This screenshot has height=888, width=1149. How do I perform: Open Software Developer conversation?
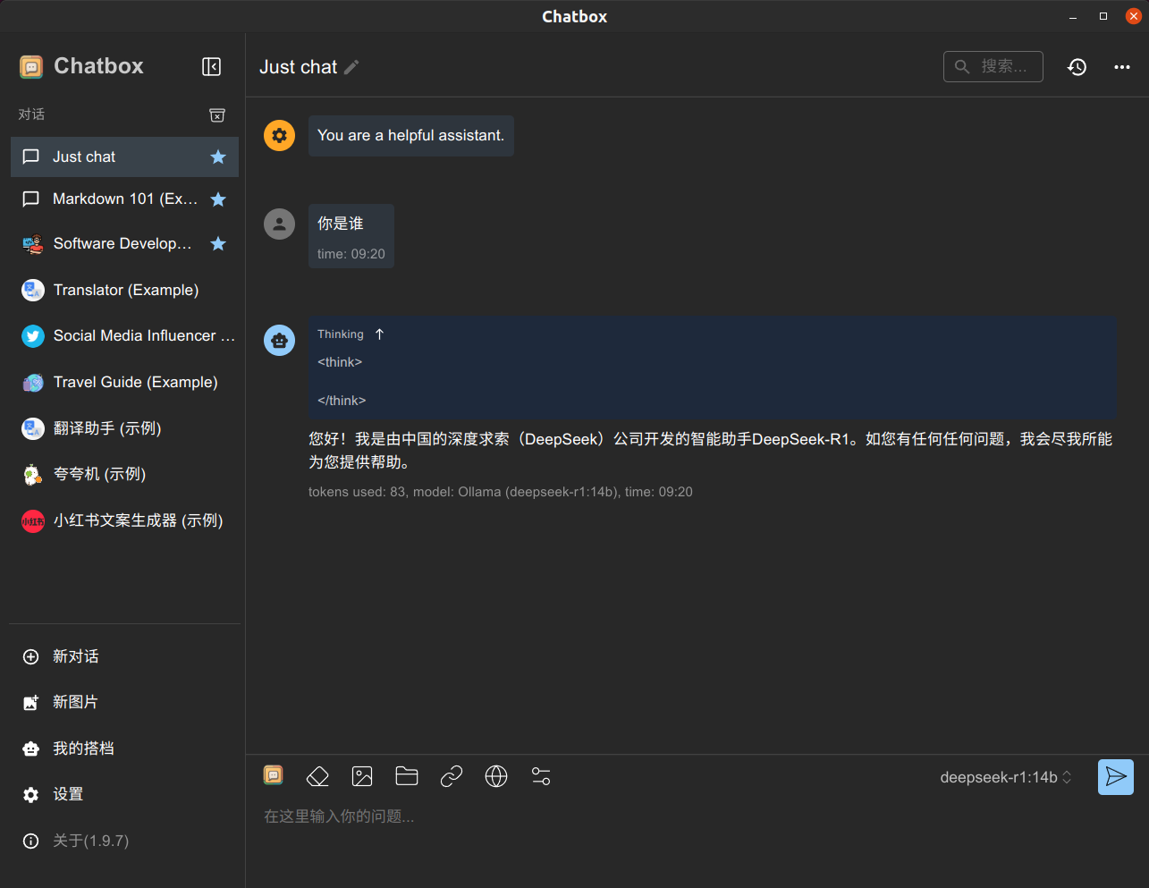point(124,243)
